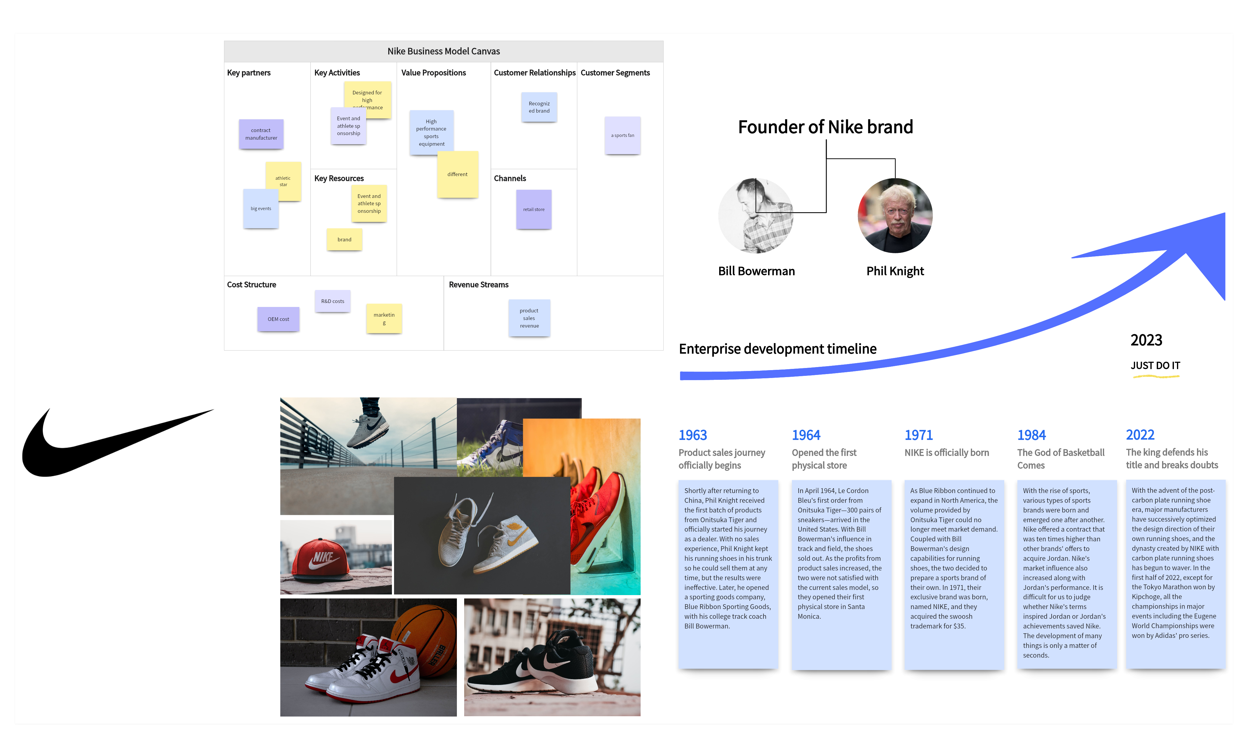Click the 1971 timeline year
The image size is (1248, 739).
coord(918,435)
